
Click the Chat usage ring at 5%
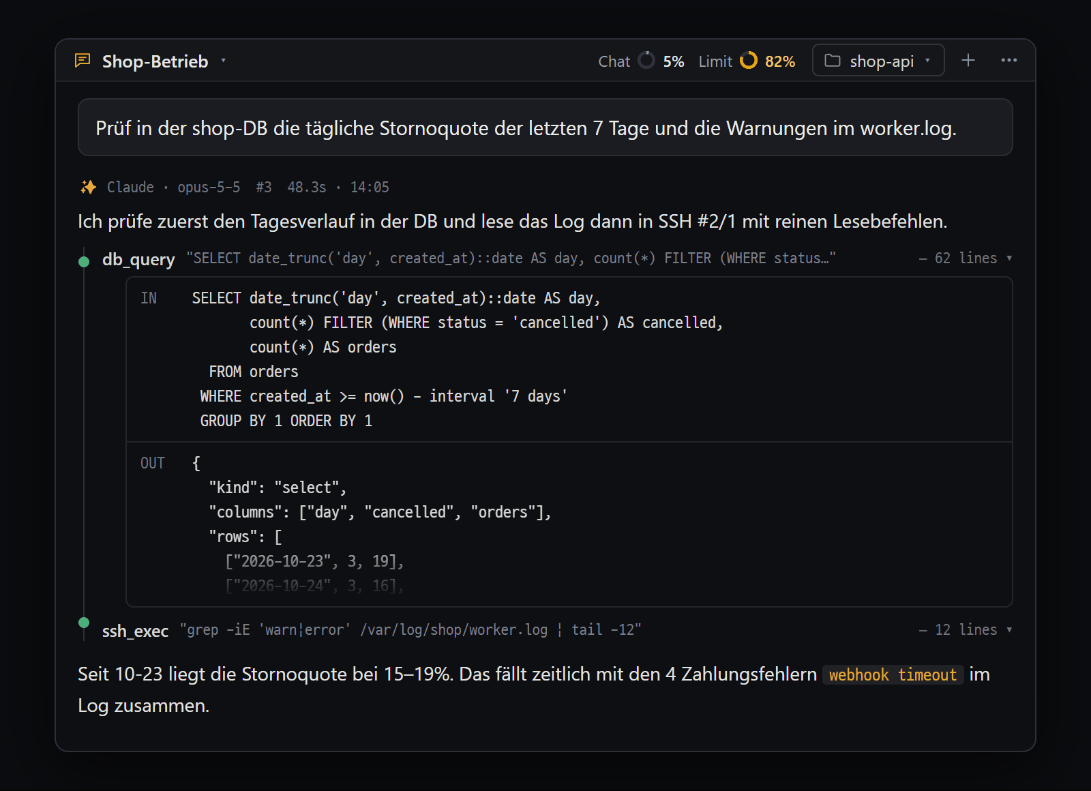646,61
